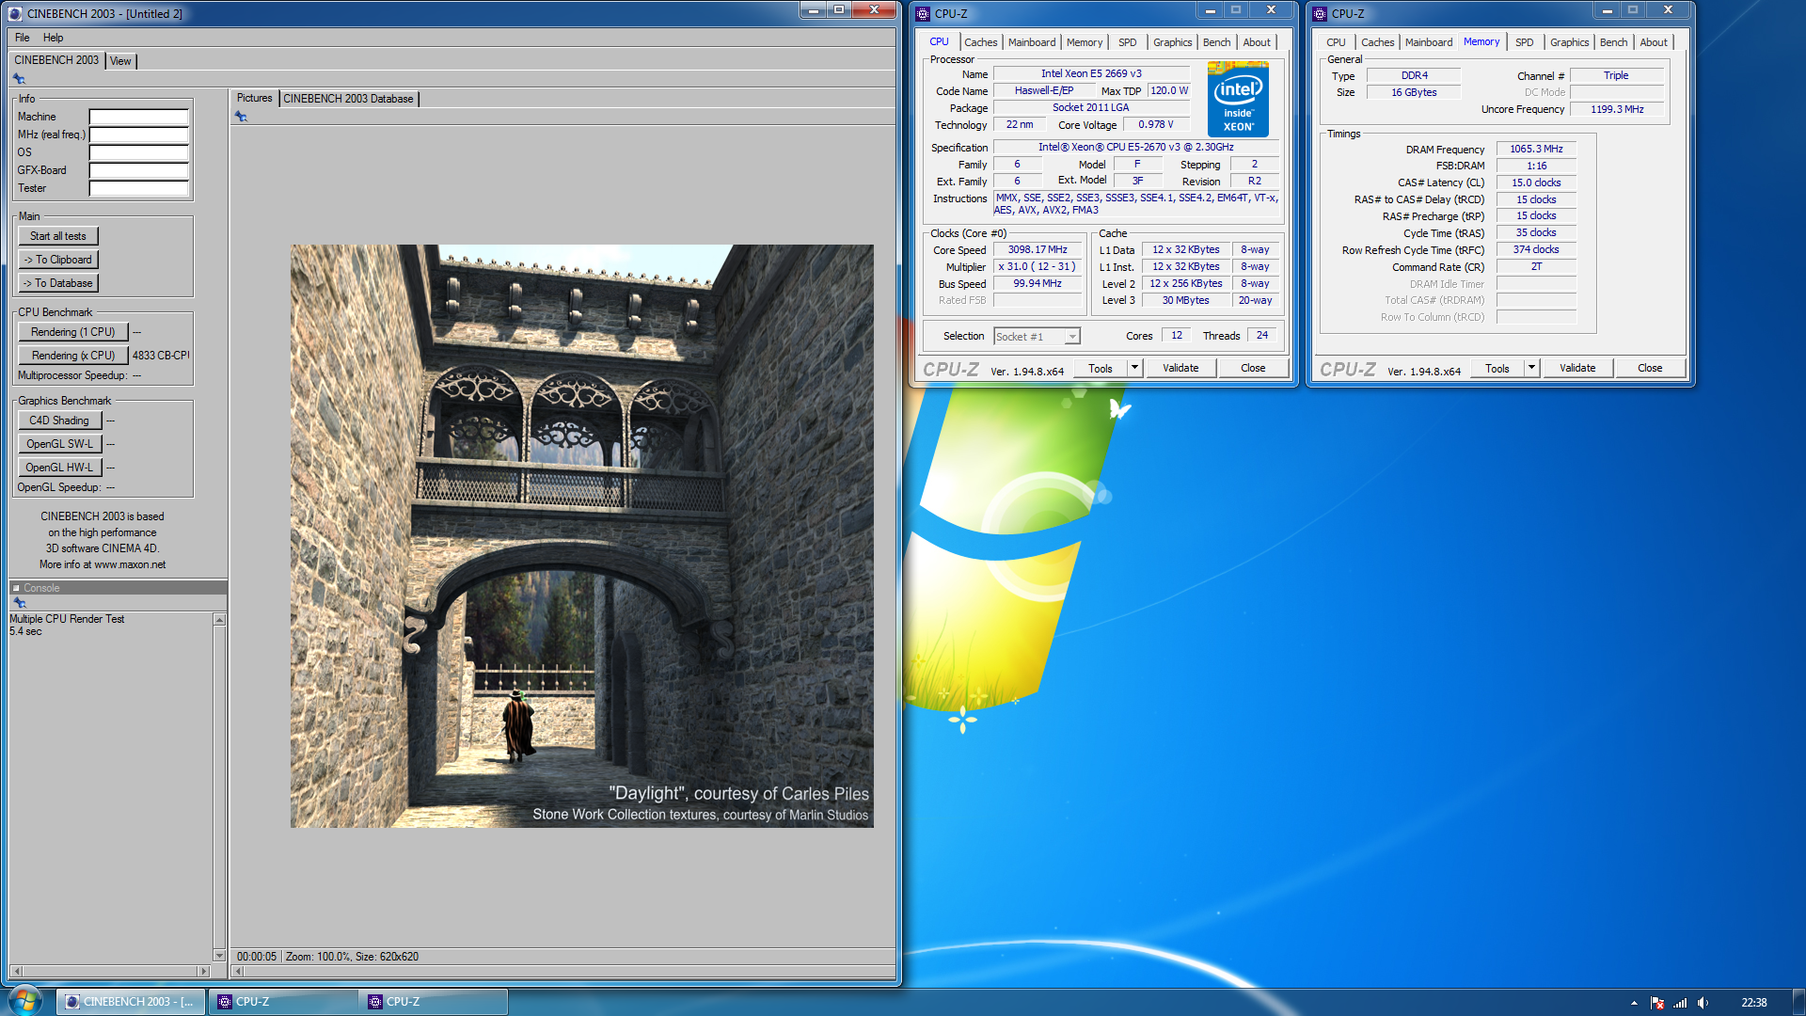Viewport: 1806px width, 1016px height.
Task: Open Bench tab in first CPU-Z window
Action: 1217,42
